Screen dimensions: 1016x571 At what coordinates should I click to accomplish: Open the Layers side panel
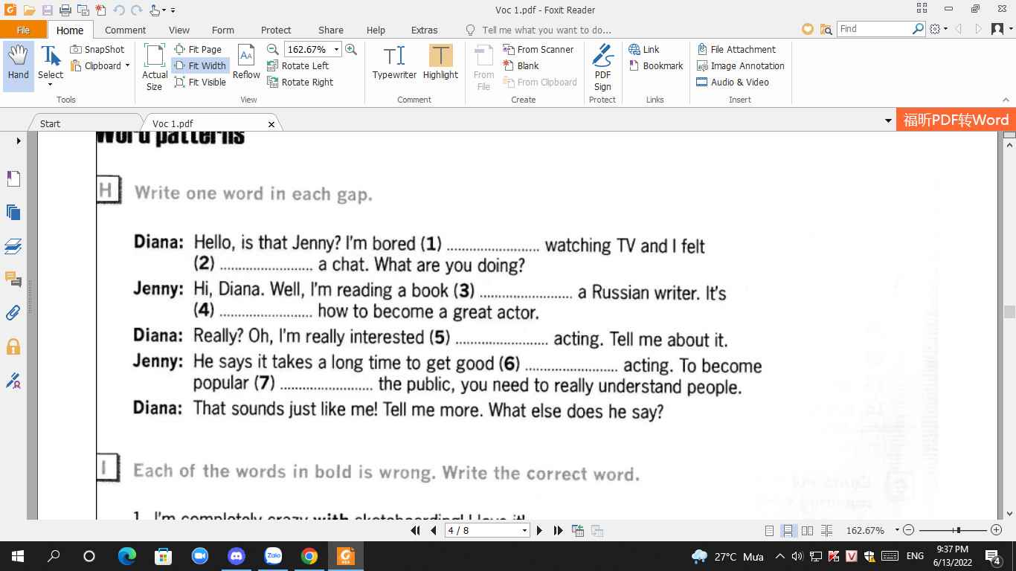(13, 246)
